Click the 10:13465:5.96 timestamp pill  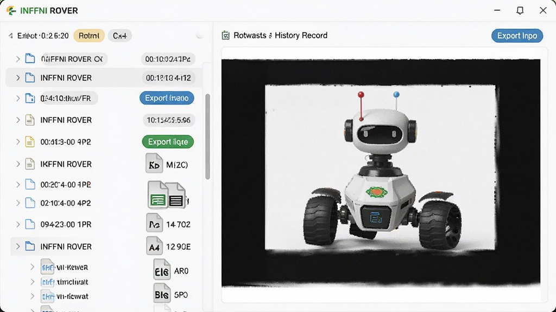click(x=169, y=120)
